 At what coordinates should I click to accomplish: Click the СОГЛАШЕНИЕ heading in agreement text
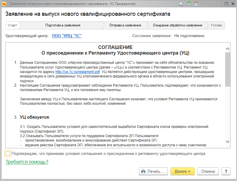(x=115, y=47)
